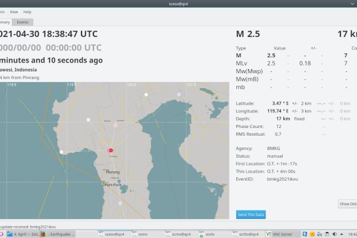Click the Phase Count value 12

point(278,126)
